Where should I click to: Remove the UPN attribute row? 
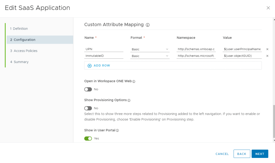click(x=267, y=49)
